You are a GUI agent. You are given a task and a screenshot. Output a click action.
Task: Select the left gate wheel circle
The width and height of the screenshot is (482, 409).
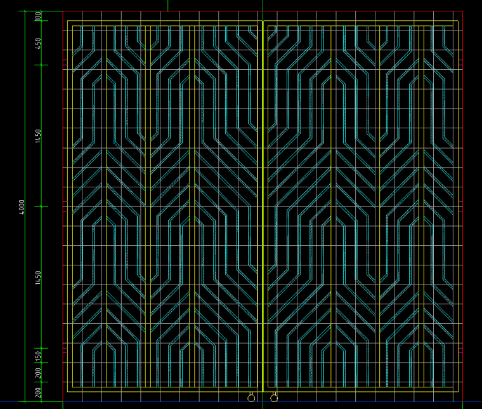click(251, 398)
